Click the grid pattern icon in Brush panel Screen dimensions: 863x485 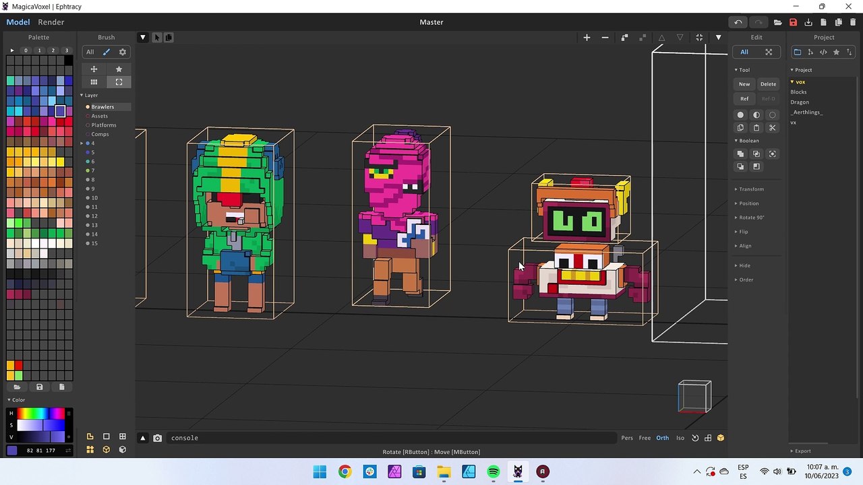(94, 82)
